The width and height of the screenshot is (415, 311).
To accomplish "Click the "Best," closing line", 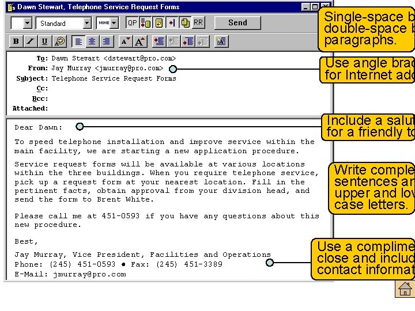I will coord(26,242).
